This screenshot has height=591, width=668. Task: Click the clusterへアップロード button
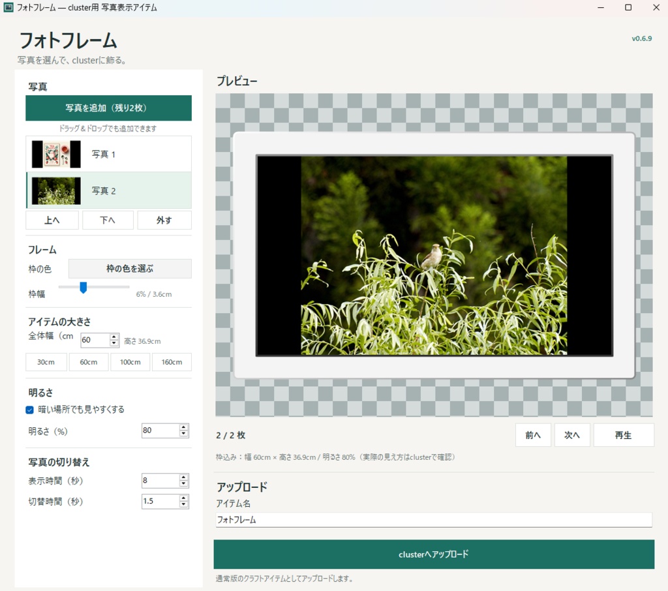(x=434, y=554)
